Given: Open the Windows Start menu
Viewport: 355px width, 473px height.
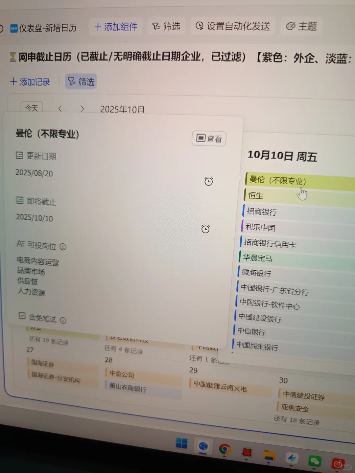Looking at the screenshot, I should click(181, 443).
